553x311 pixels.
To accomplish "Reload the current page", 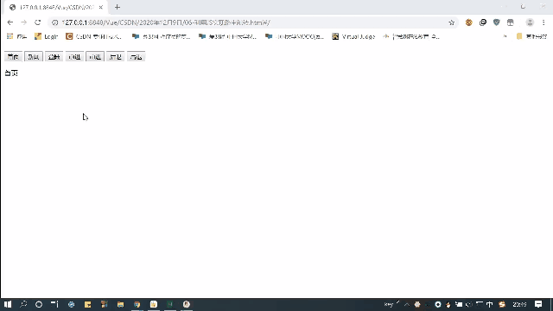I will point(38,22).
